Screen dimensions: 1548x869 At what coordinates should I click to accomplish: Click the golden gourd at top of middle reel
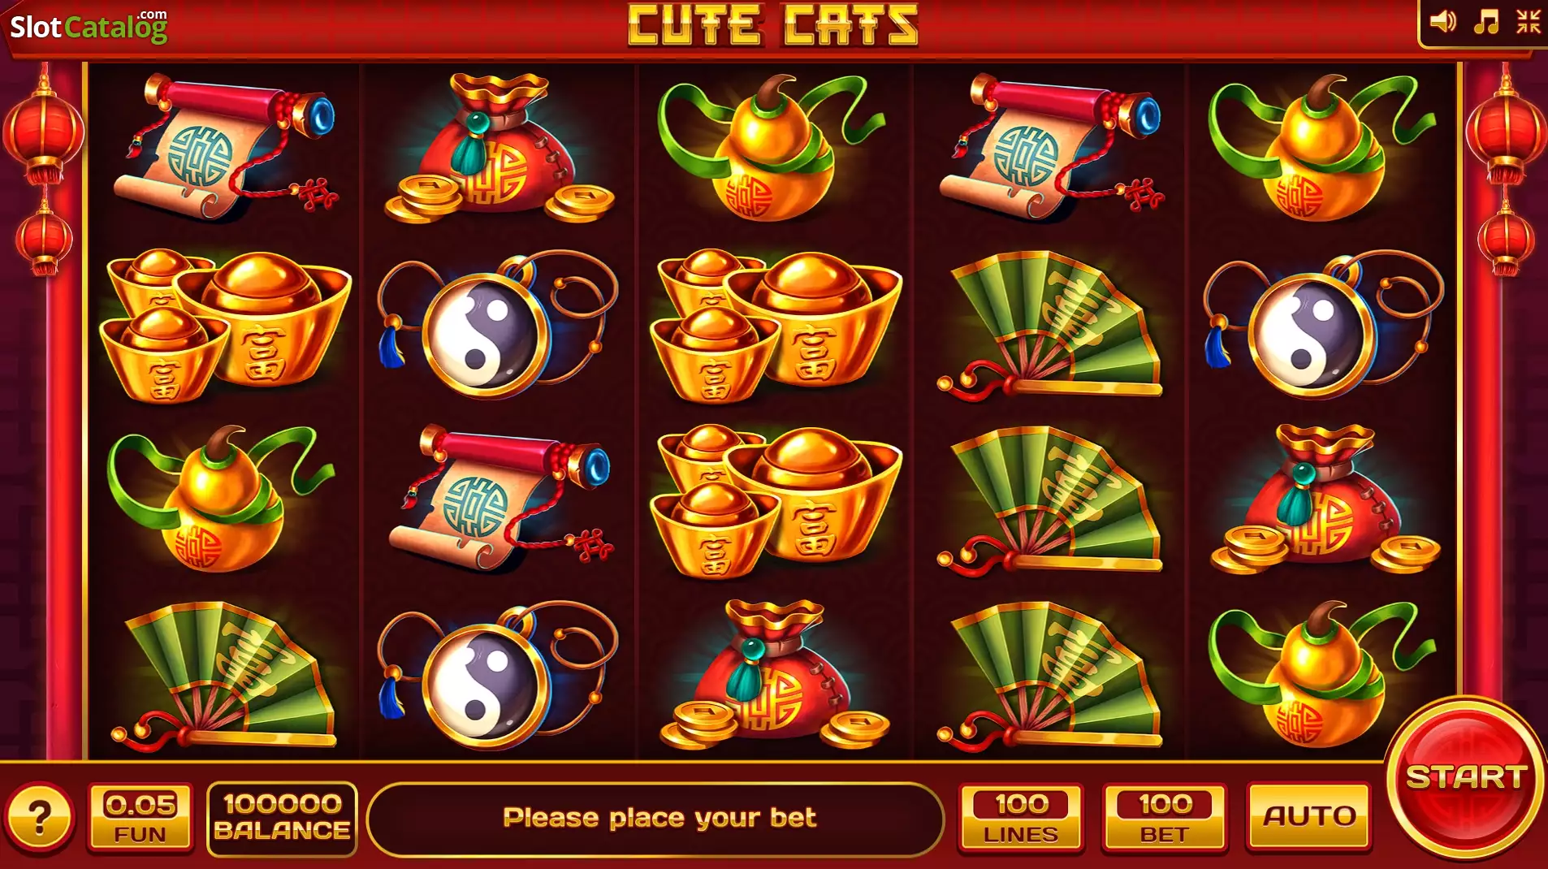772,148
